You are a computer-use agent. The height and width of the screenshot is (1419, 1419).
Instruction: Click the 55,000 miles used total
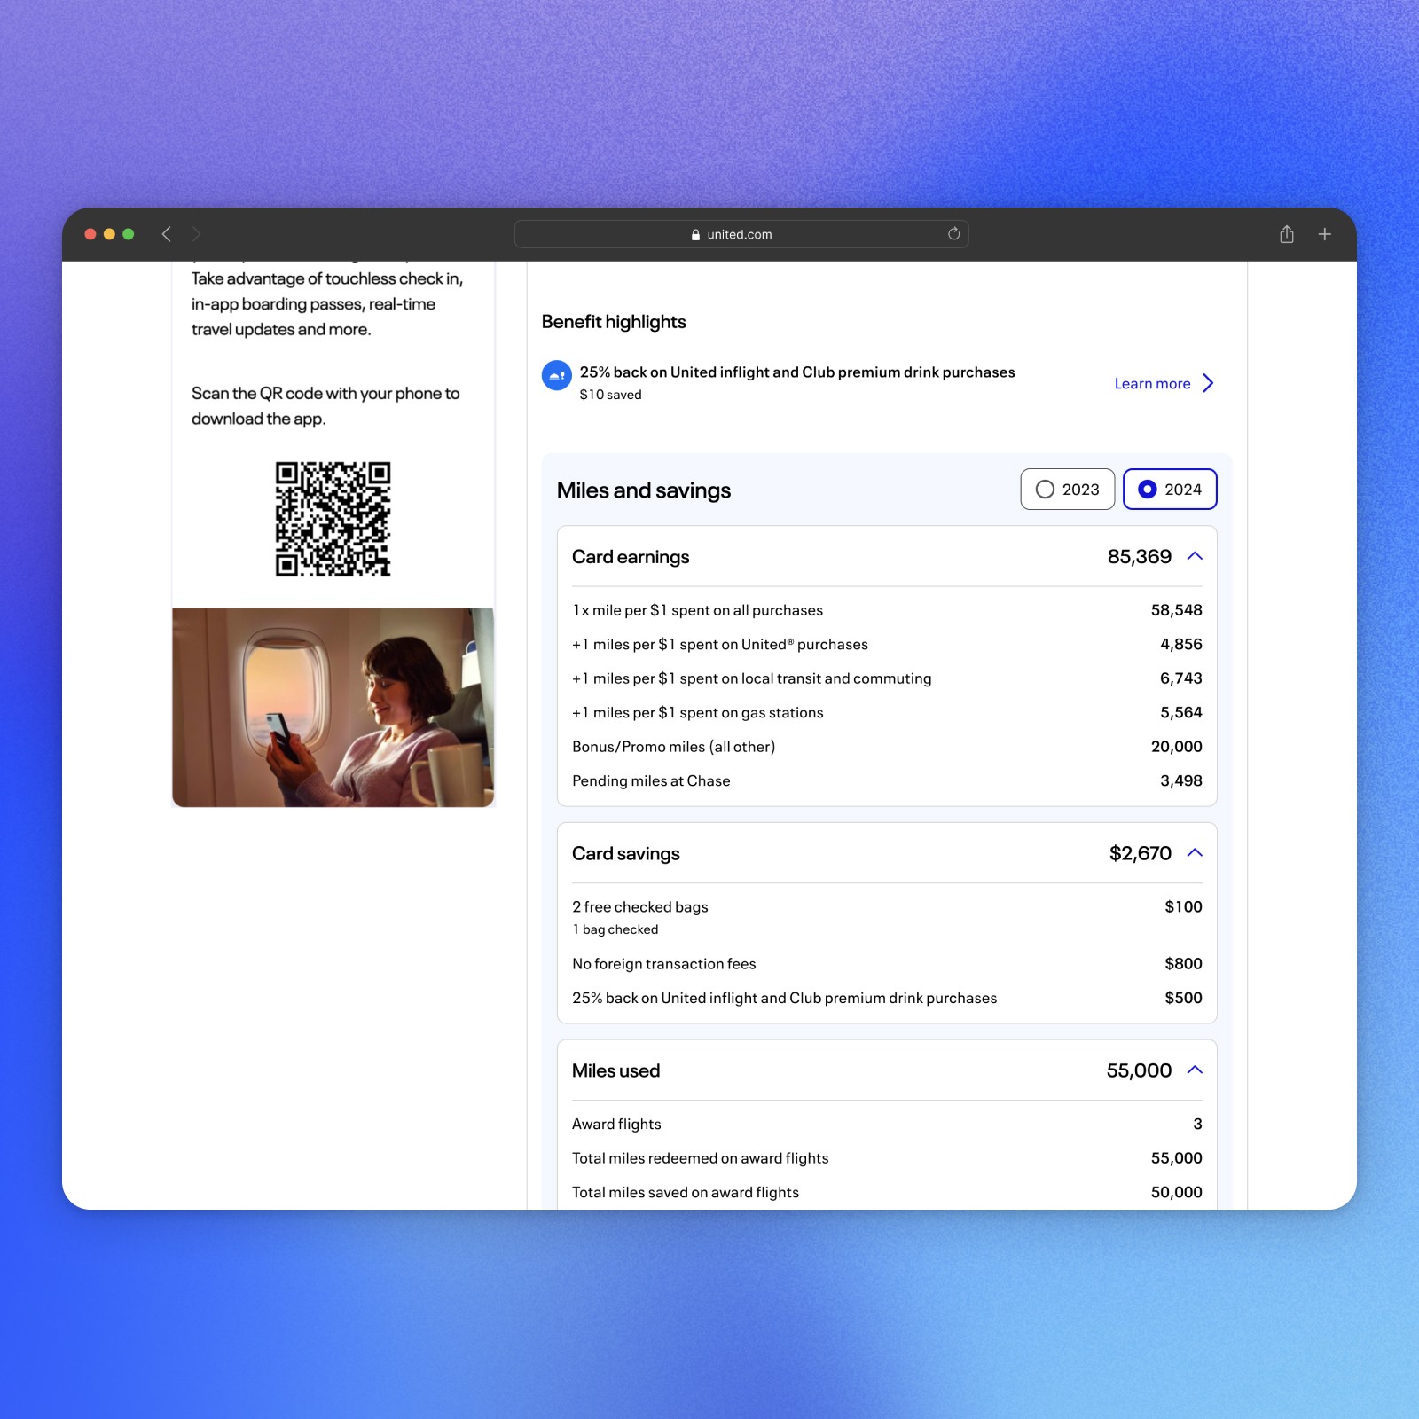1139,1070
